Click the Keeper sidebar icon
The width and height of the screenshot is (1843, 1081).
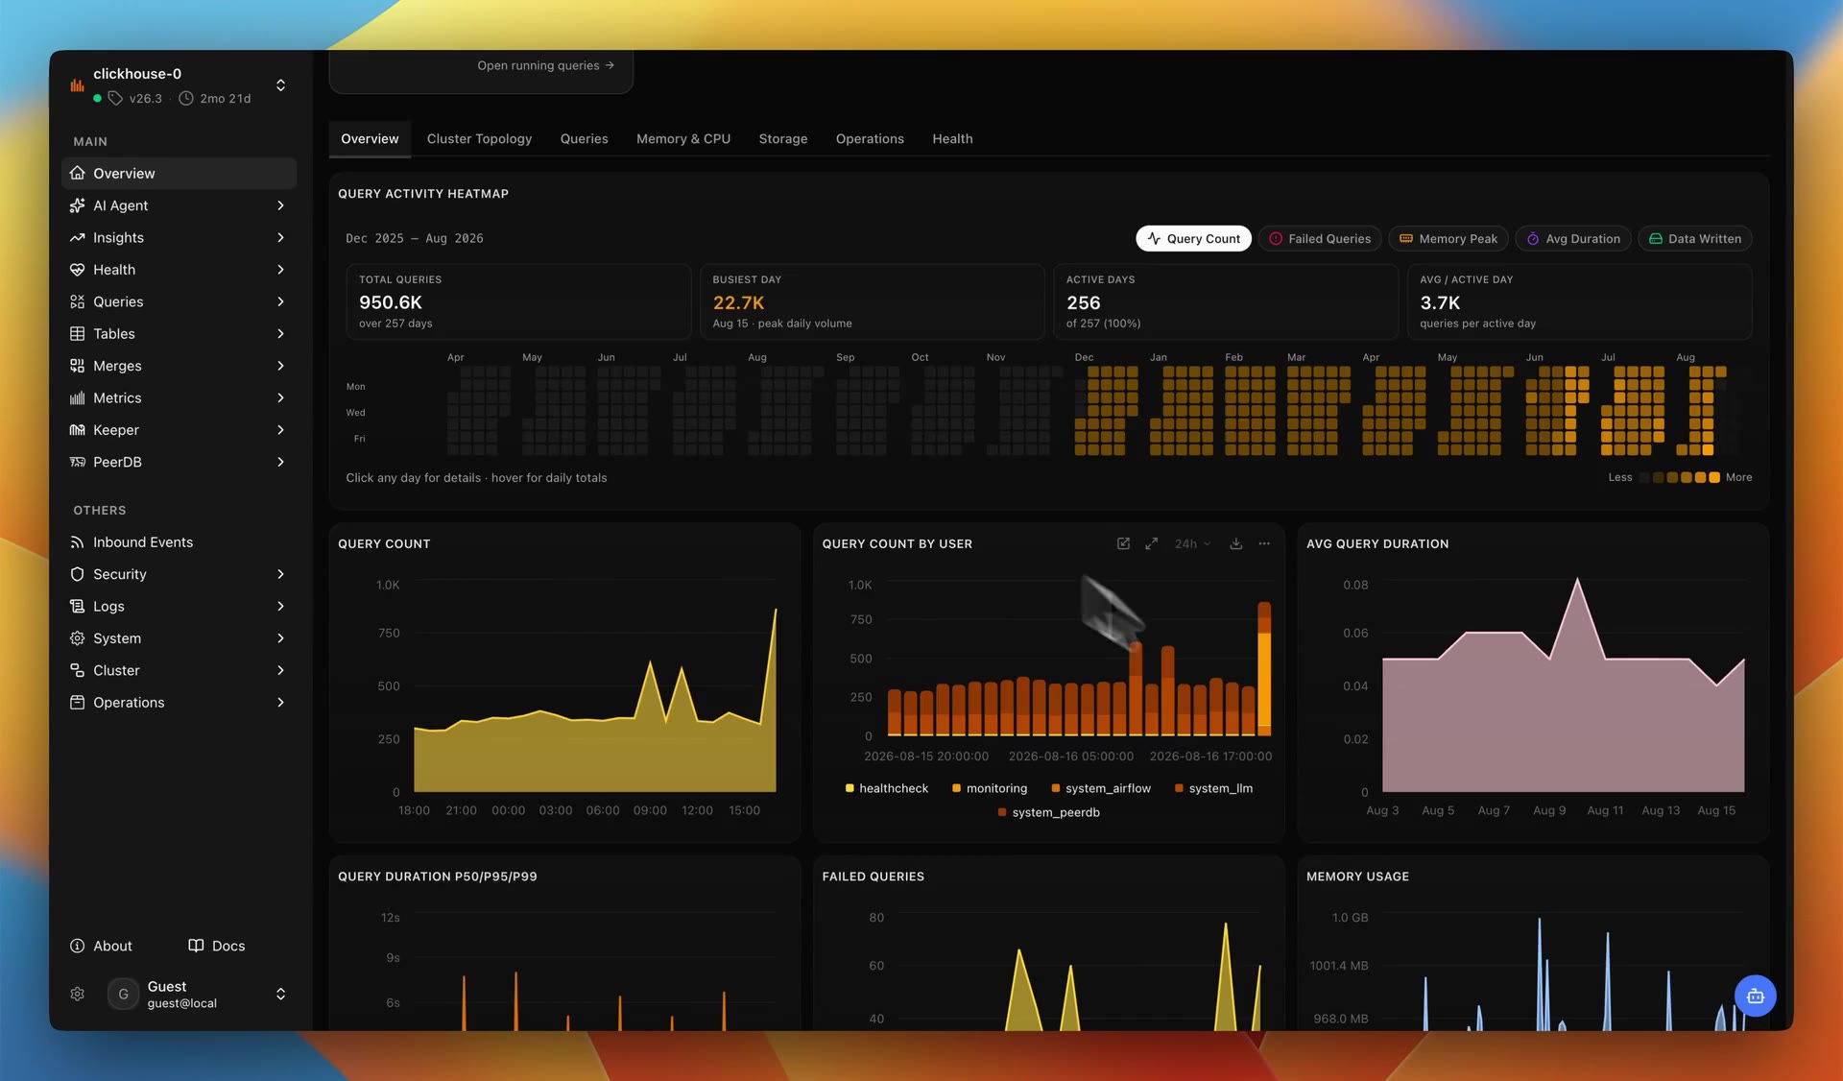(x=77, y=430)
